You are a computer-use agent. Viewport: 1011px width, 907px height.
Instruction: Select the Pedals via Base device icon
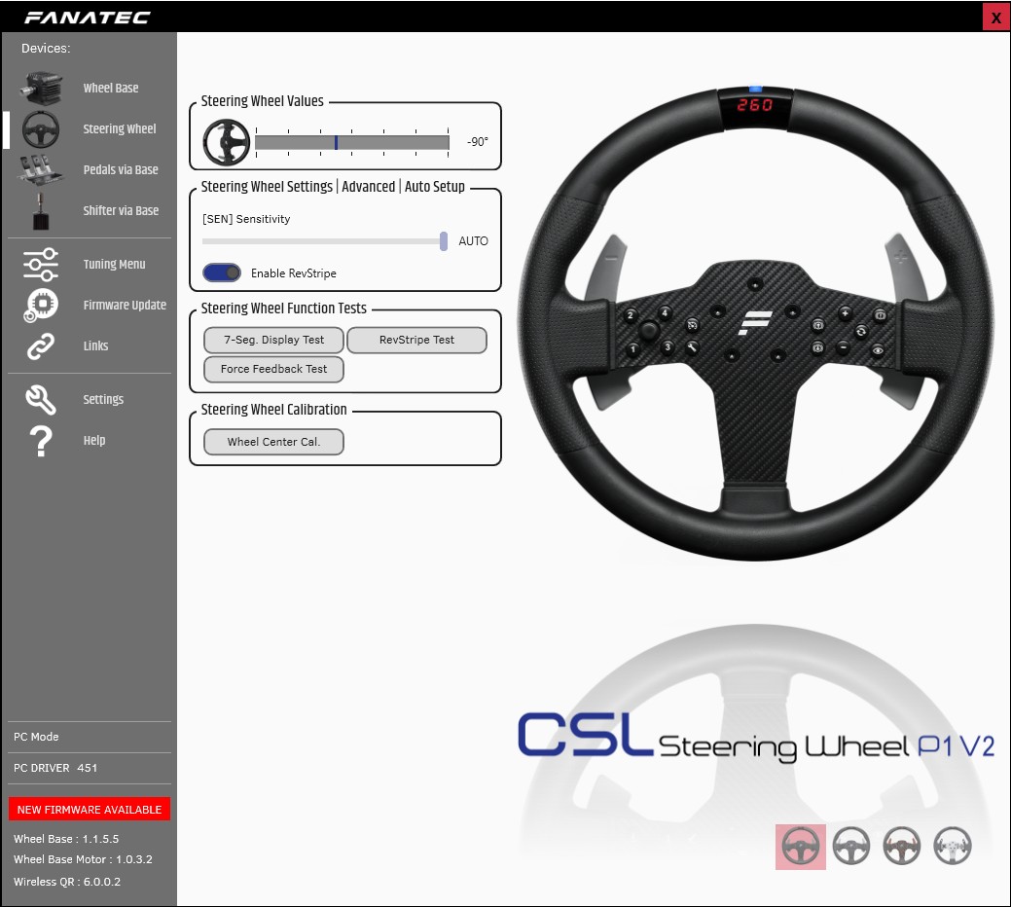click(x=40, y=169)
